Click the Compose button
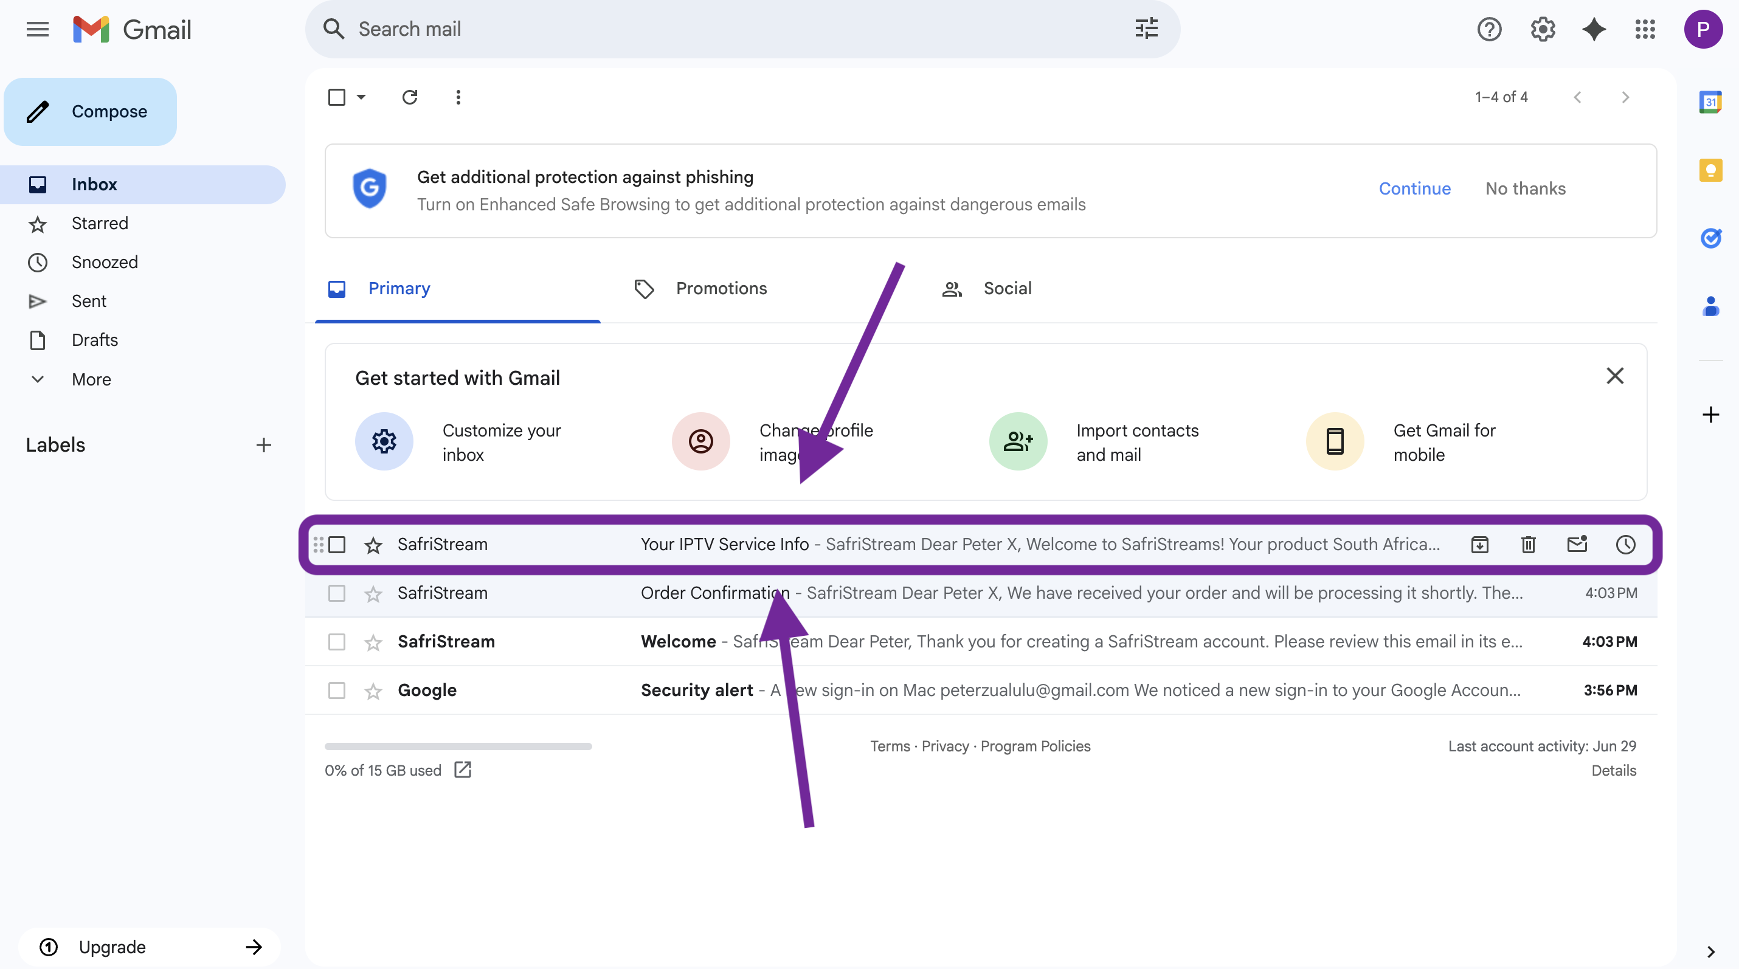Viewport: 1739px width, 969px height. (x=91, y=111)
